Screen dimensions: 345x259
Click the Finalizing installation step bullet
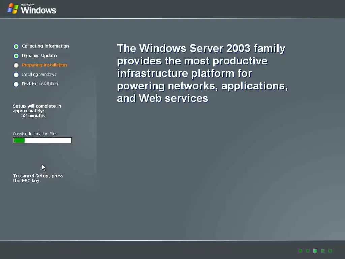pos(16,84)
